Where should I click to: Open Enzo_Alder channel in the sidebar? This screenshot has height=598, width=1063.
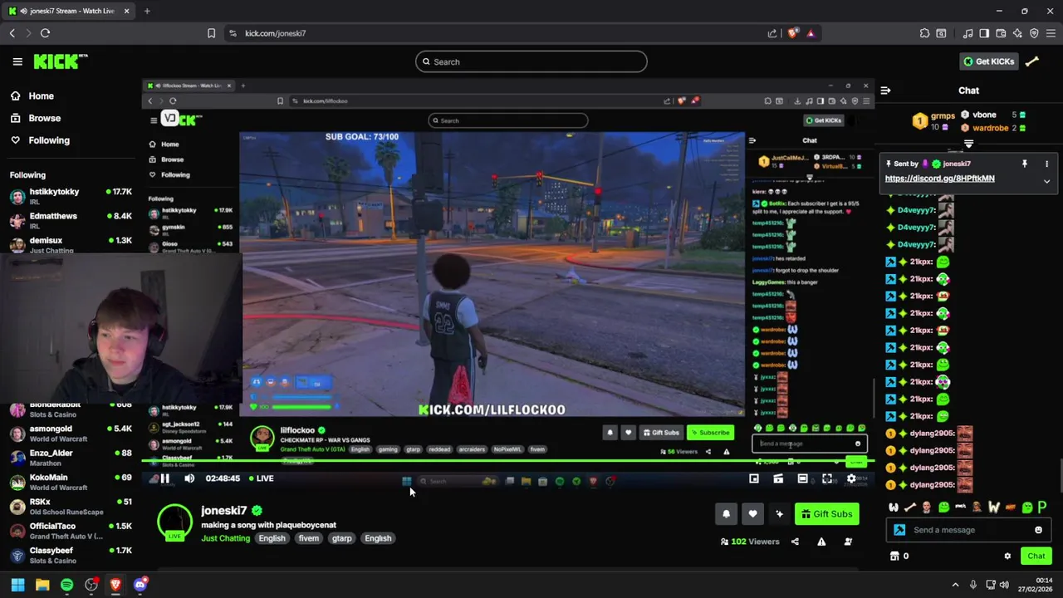pyautogui.click(x=71, y=458)
